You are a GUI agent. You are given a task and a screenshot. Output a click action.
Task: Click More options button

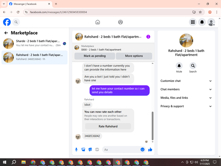coord(134,56)
